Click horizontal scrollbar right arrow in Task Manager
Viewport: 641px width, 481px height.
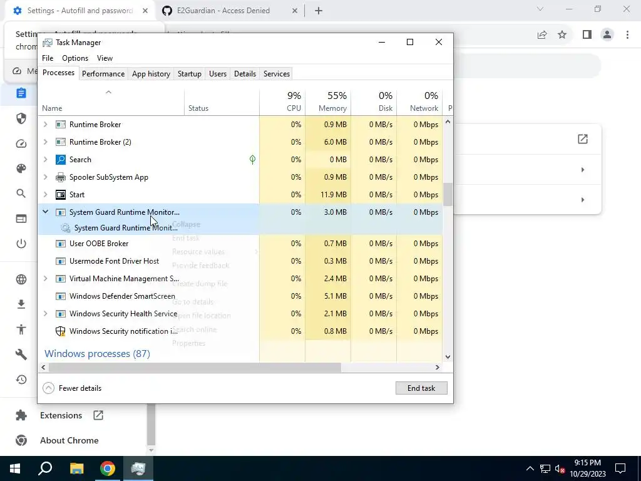(438, 367)
